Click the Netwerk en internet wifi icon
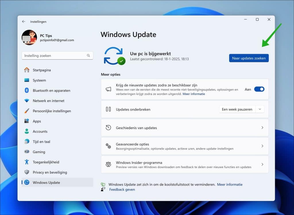This screenshot has width=294, height=215. tap(27, 101)
